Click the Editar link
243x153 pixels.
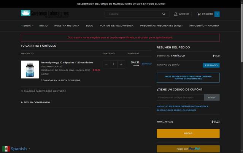(x=45, y=74)
